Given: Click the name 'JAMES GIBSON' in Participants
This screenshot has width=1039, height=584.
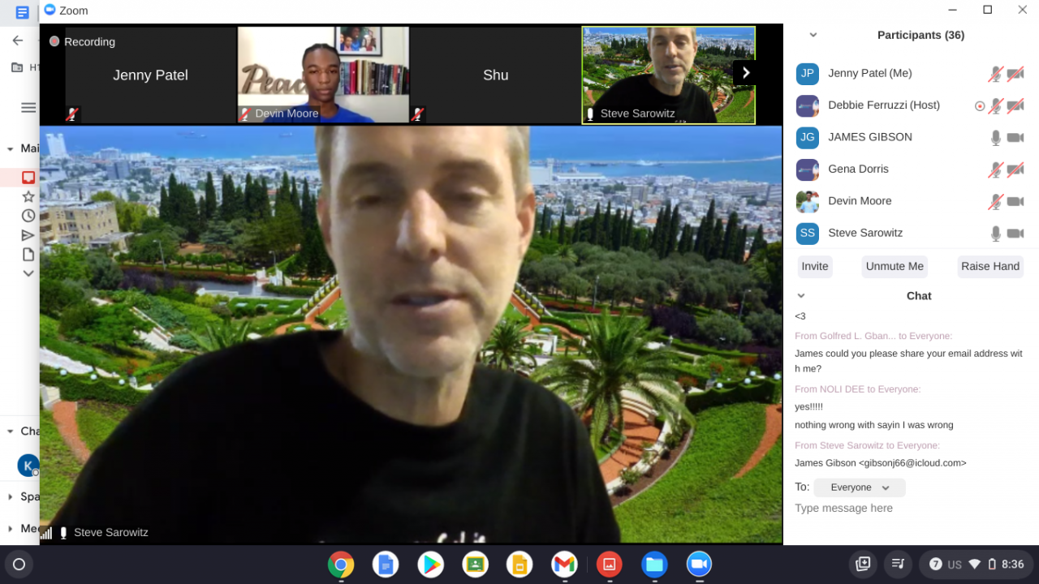Looking at the screenshot, I should (x=870, y=137).
